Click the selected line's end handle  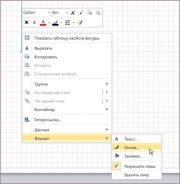22,52
